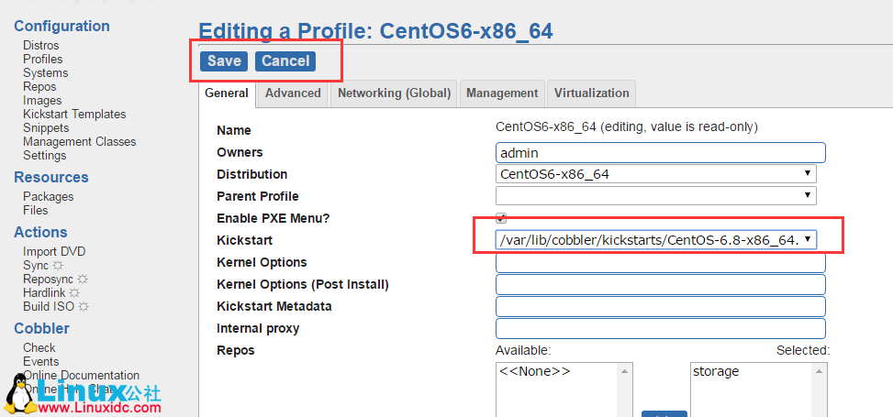Expand the Parent Profile dropdown
Screen dimensions: 893x417
pyautogui.click(x=655, y=196)
